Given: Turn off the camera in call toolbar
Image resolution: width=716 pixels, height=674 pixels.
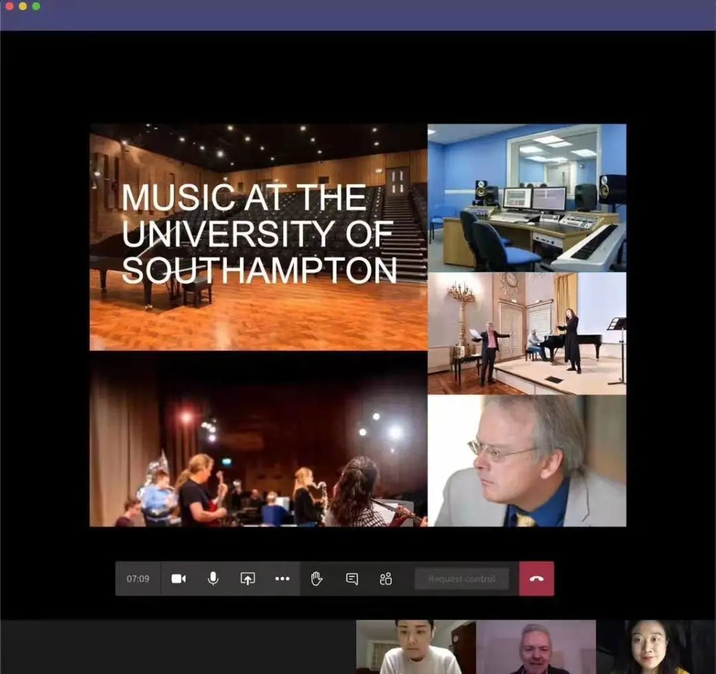Looking at the screenshot, I should (178, 579).
